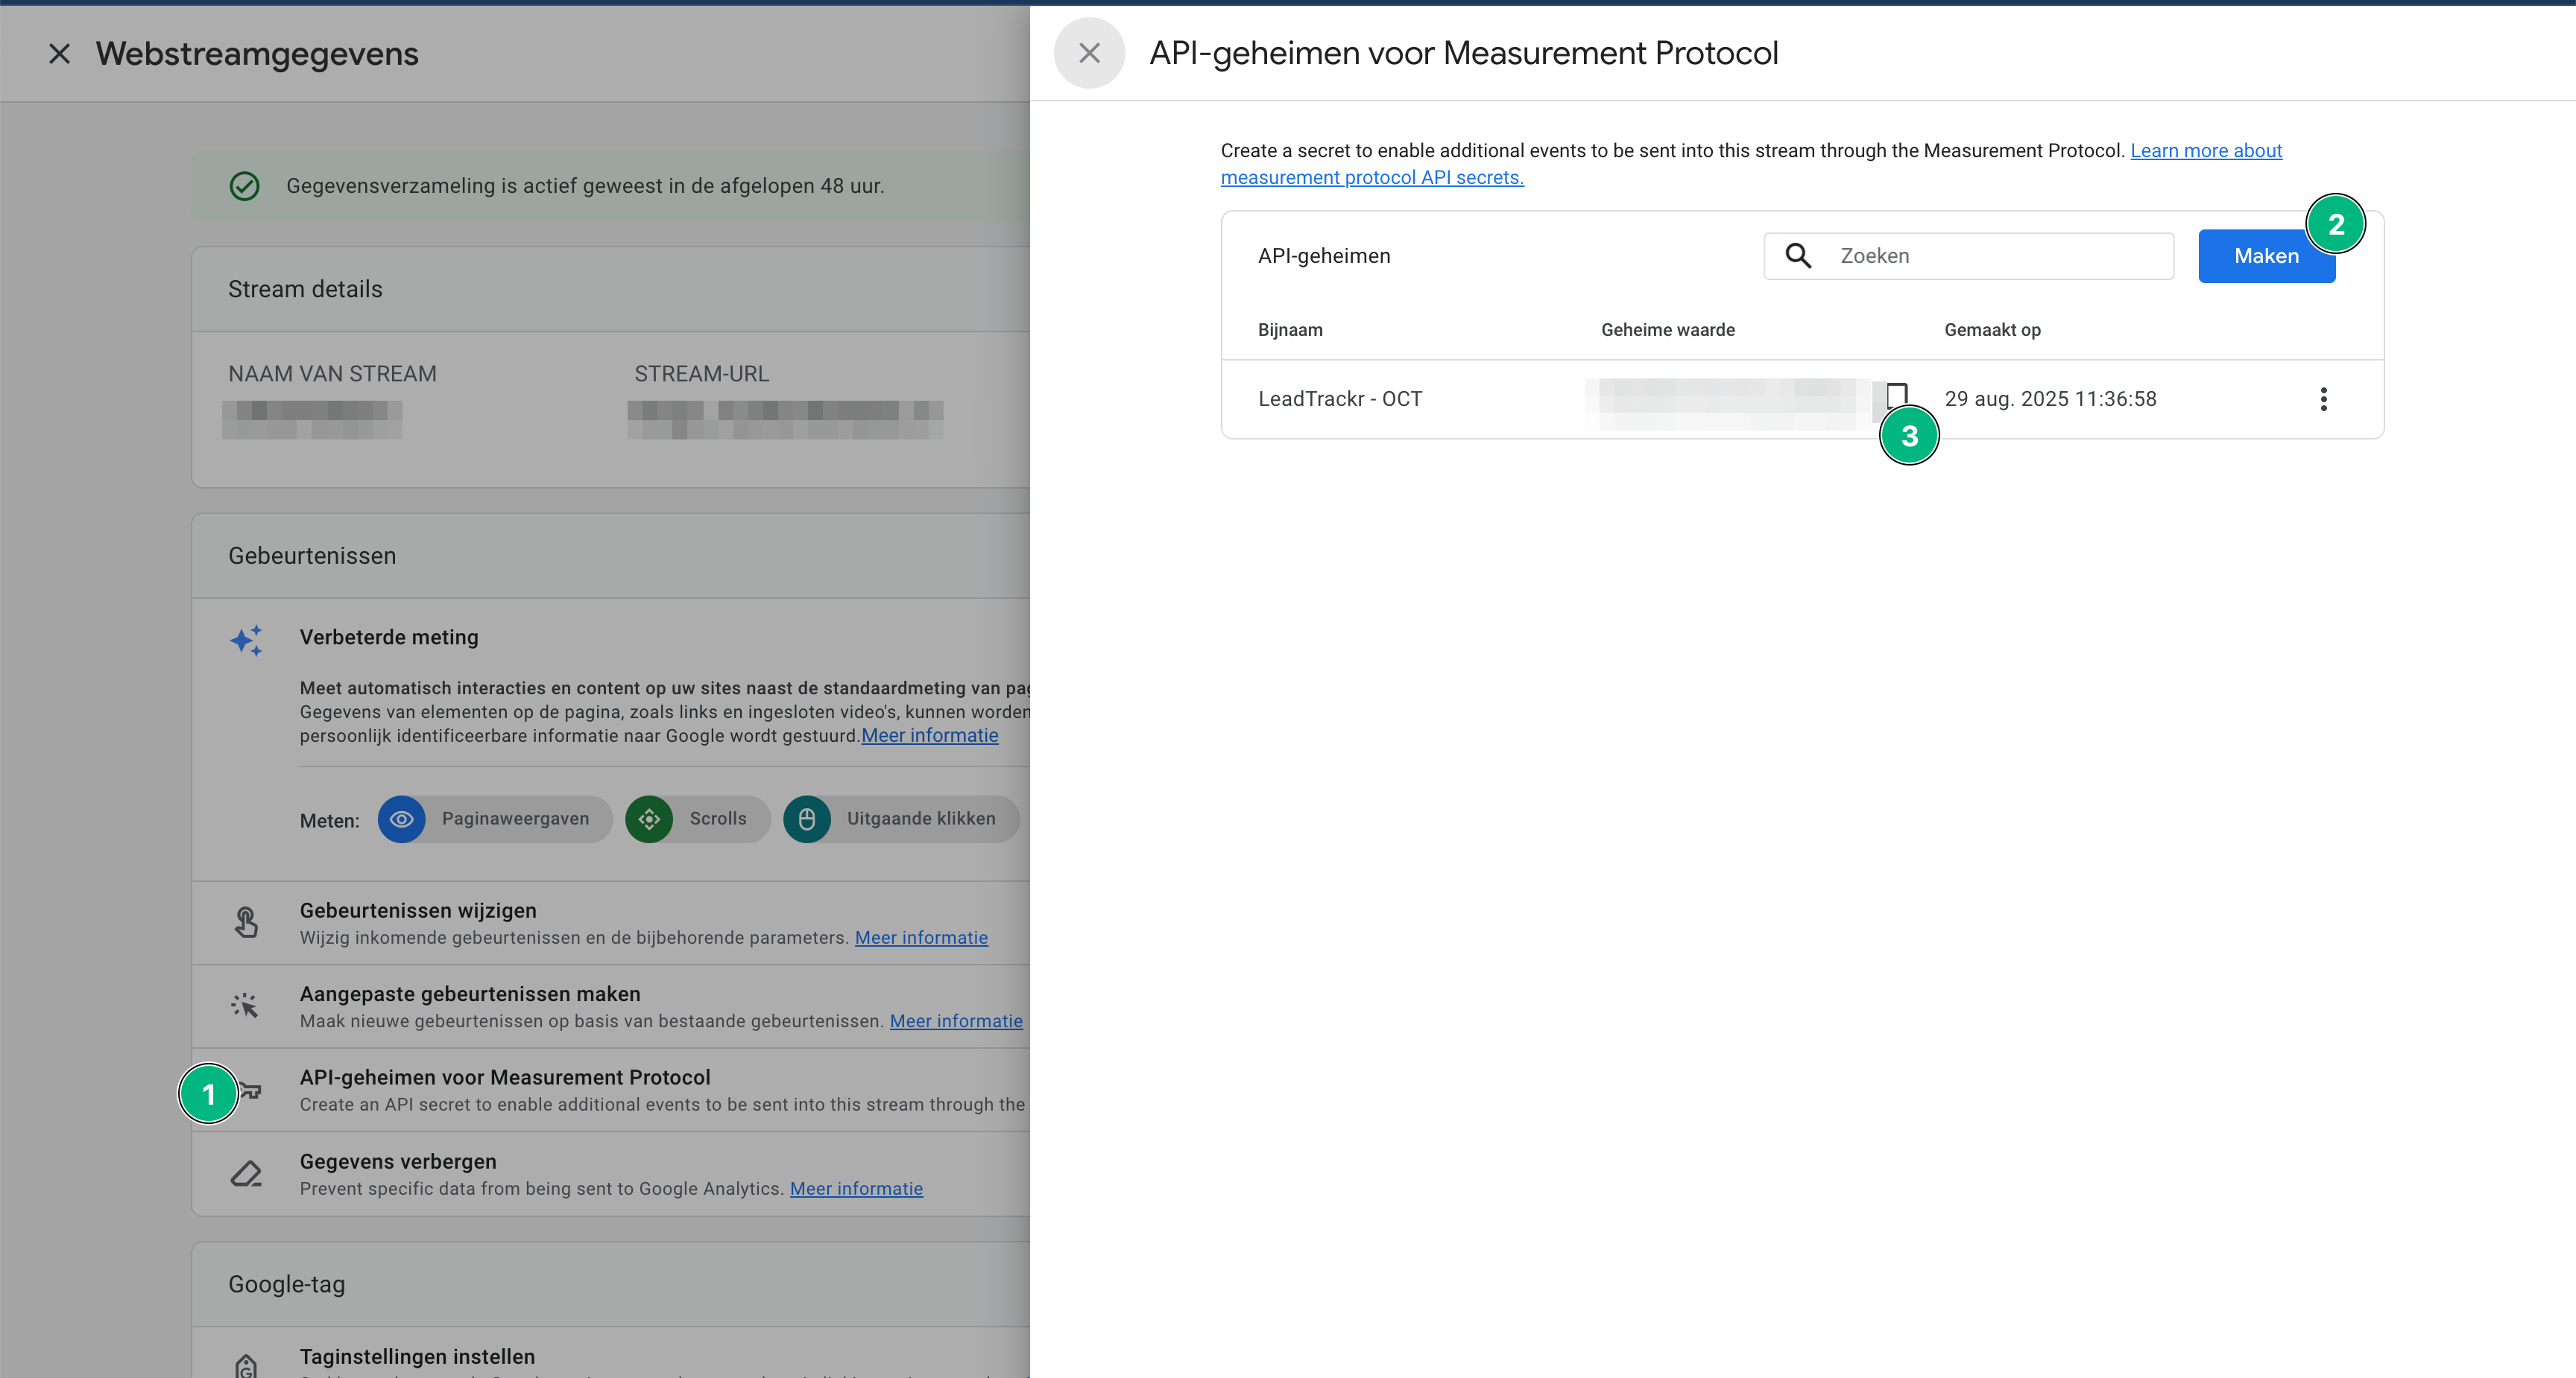The height and width of the screenshot is (1378, 2576).
Task: Close the API-geheimen overlay panel
Action: point(1089,53)
